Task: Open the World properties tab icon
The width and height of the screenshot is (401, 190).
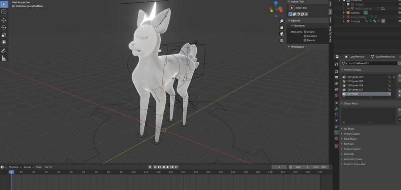Action: 336,95
